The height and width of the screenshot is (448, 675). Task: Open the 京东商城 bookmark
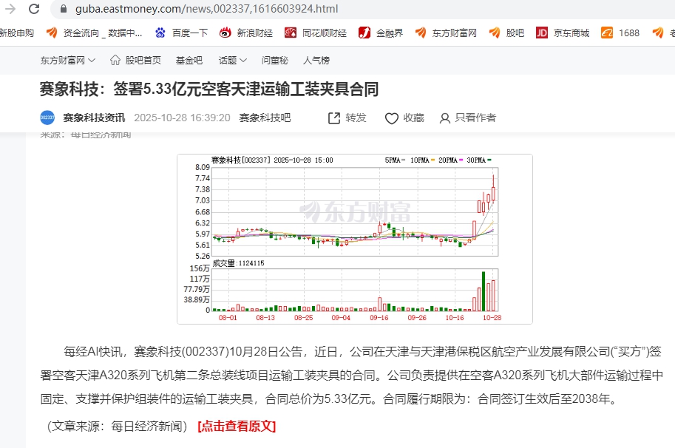(571, 33)
